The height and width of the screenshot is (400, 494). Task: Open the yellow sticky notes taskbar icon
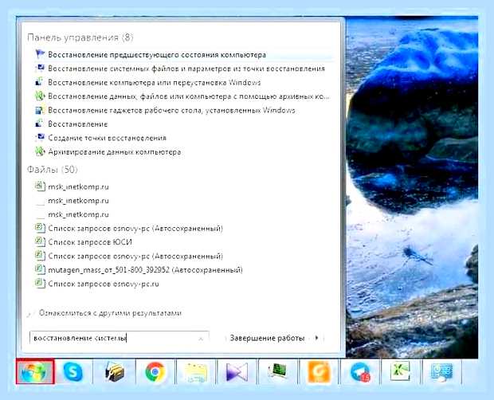click(x=196, y=373)
